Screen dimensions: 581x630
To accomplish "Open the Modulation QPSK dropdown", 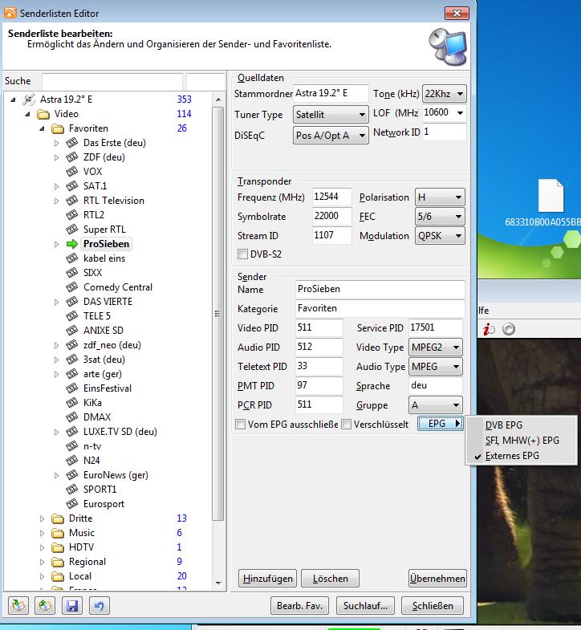I will [x=440, y=236].
